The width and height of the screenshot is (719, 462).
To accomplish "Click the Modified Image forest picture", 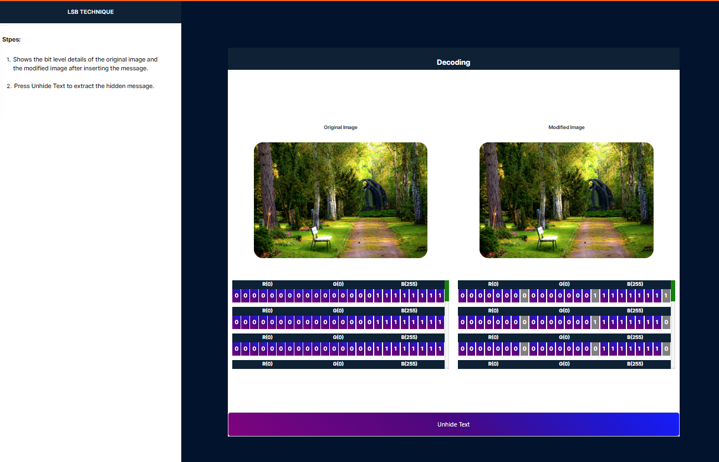I will (566, 200).
